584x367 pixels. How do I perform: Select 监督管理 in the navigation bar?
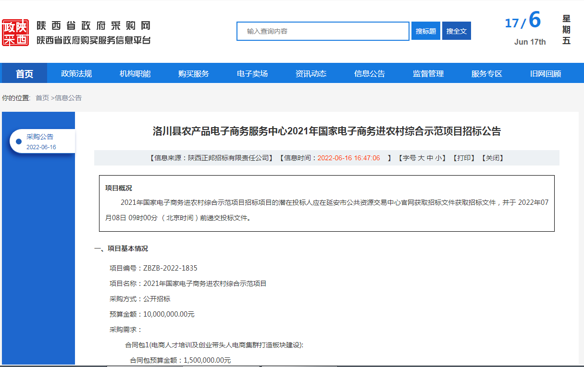[x=428, y=73]
